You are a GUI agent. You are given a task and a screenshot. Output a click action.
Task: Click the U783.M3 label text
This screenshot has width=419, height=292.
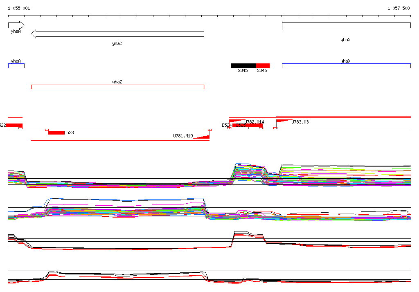point(300,122)
